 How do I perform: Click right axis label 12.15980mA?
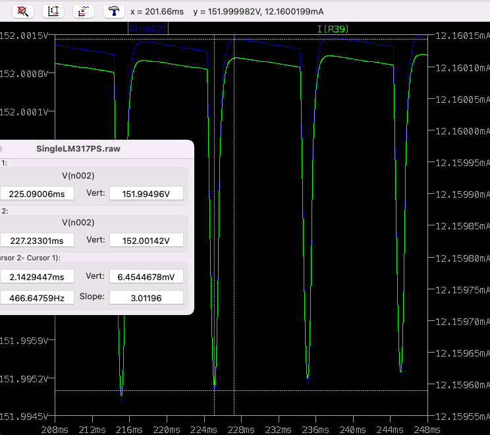pos(462,258)
